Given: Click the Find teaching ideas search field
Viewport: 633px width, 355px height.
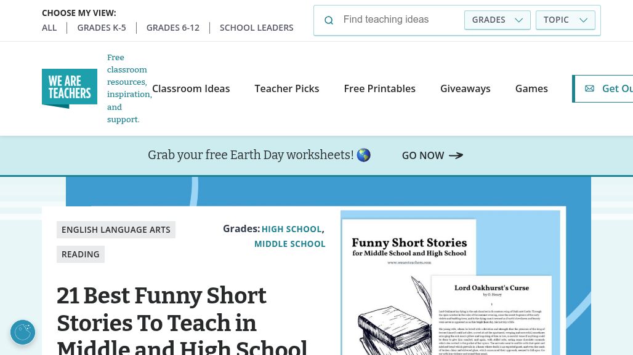Looking at the screenshot, I should (400, 20).
